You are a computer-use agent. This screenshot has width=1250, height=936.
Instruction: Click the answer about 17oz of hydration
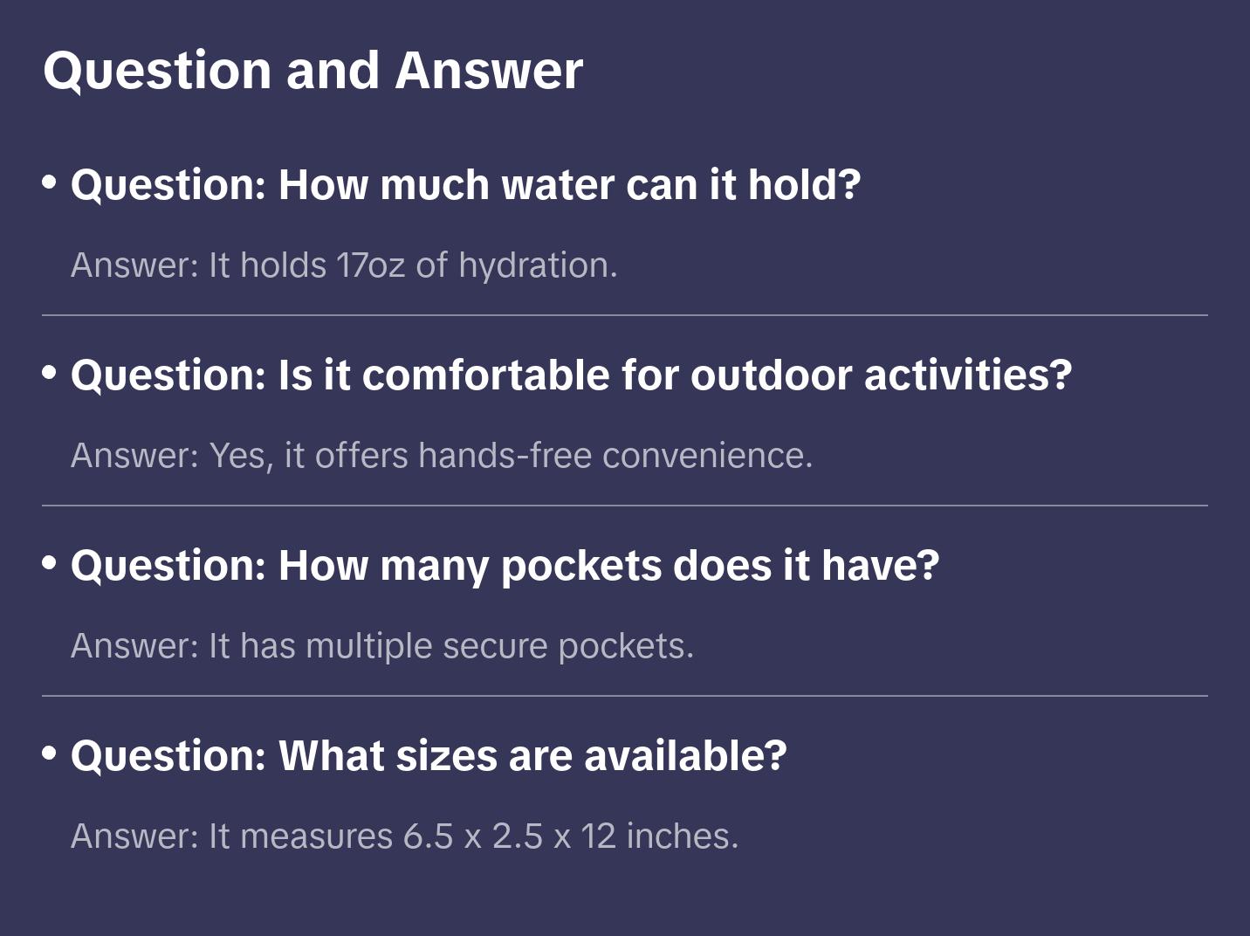point(344,265)
